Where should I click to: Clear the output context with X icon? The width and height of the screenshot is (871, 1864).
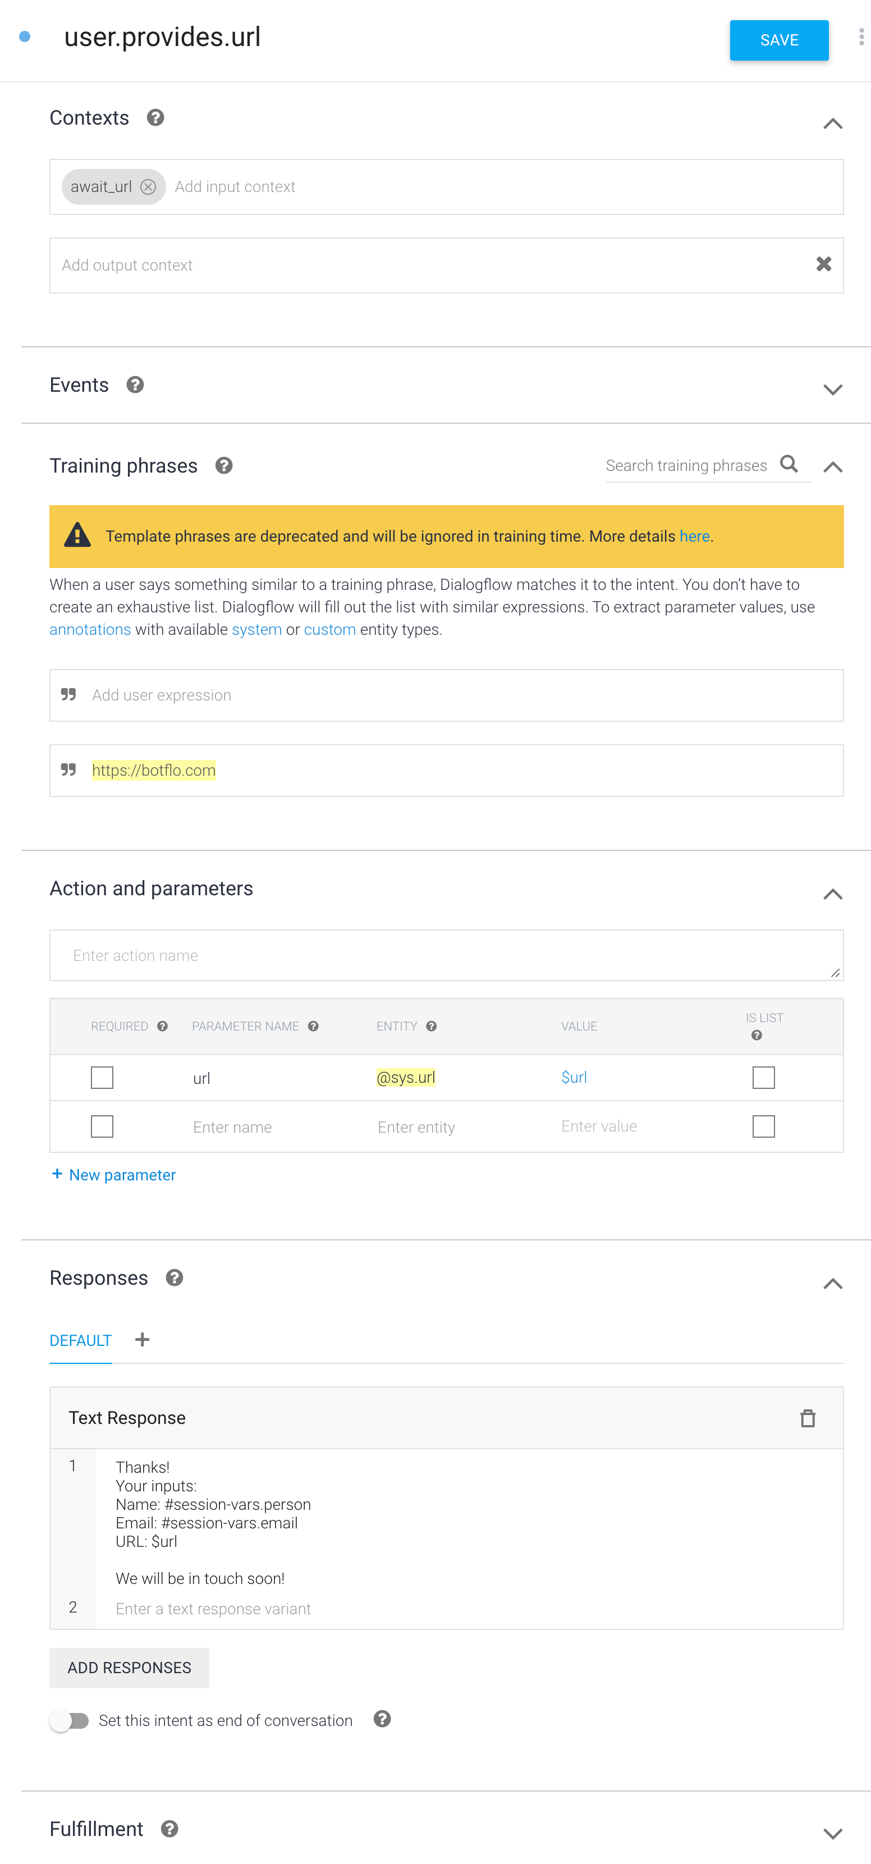[x=823, y=264]
